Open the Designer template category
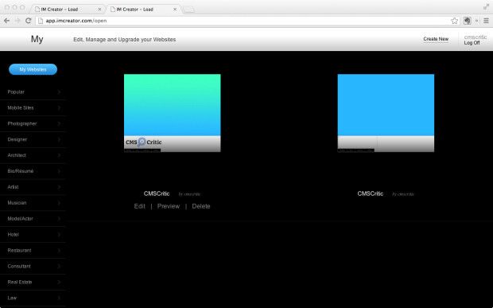This screenshot has height=308, width=493. coord(33,139)
